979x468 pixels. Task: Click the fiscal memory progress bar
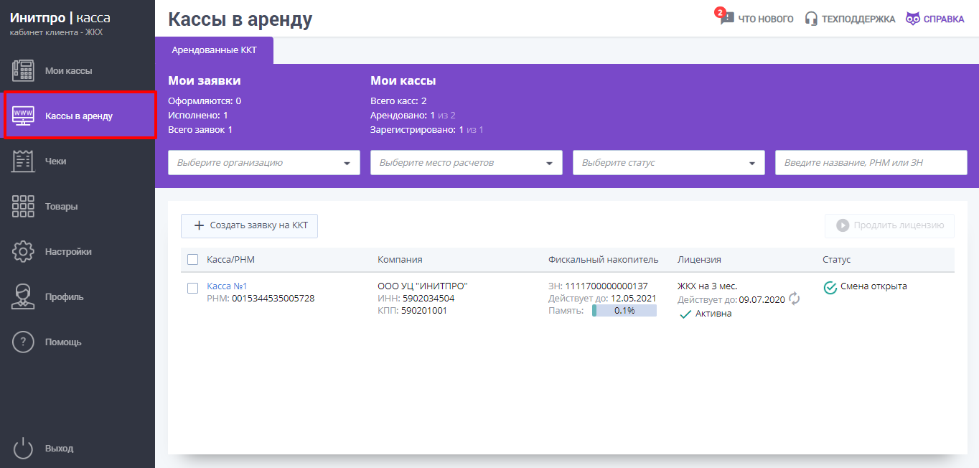tap(624, 311)
